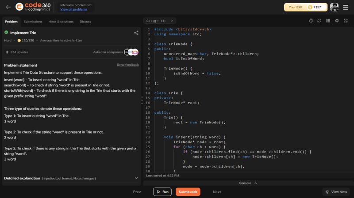Click line number 14 in gutter

pos(148,93)
